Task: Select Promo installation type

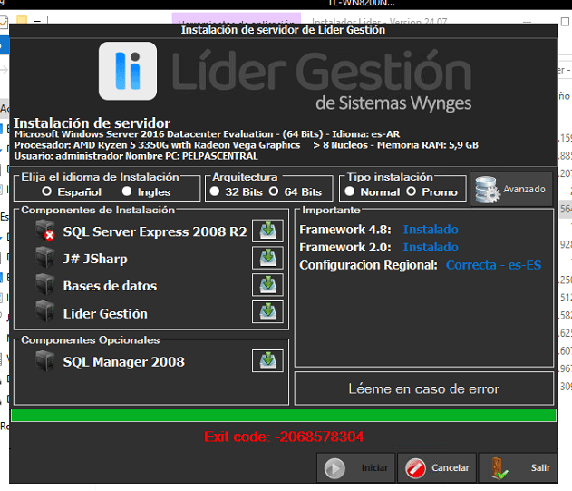Action: coord(412,192)
